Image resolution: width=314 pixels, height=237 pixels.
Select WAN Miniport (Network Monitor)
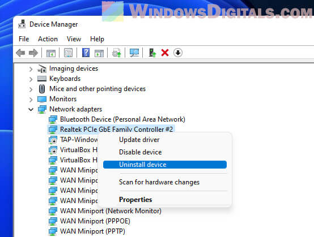click(111, 211)
